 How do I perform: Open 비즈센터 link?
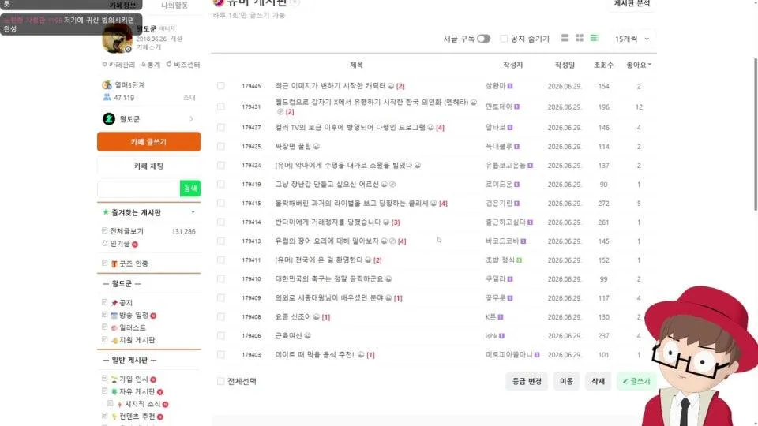[183, 64]
